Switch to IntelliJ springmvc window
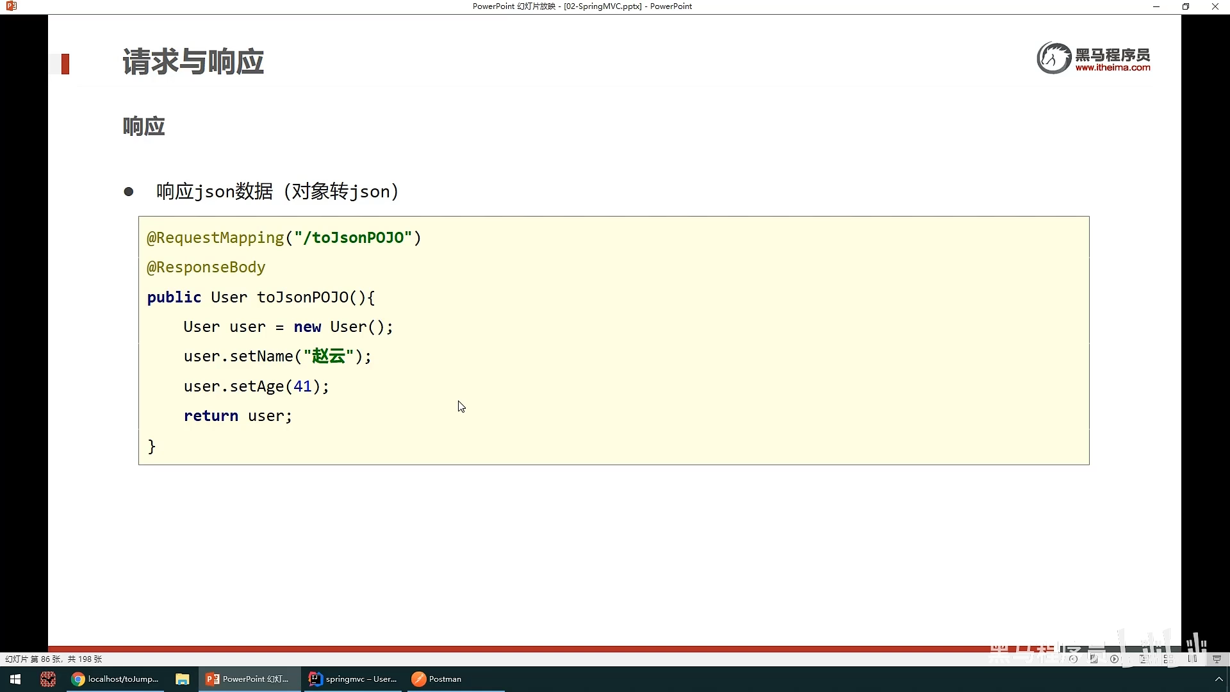This screenshot has width=1230, height=692. [353, 679]
